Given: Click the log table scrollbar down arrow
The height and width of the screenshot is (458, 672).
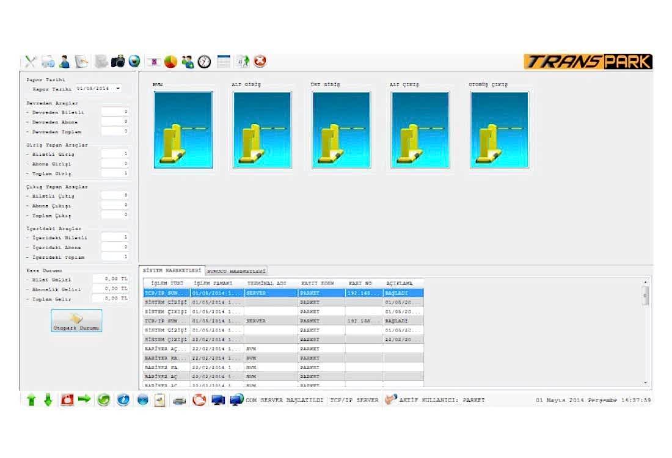Looking at the screenshot, I should click(646, 383).
